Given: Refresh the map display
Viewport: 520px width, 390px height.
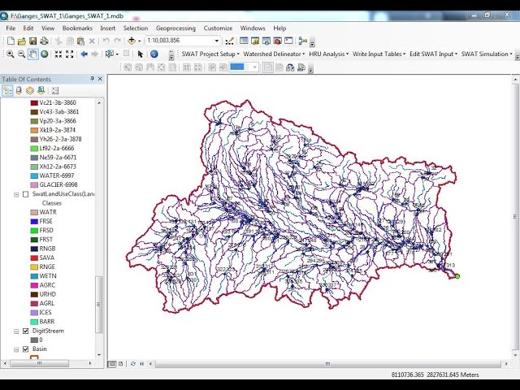Looking at the screenshot, I should (133, 364).
